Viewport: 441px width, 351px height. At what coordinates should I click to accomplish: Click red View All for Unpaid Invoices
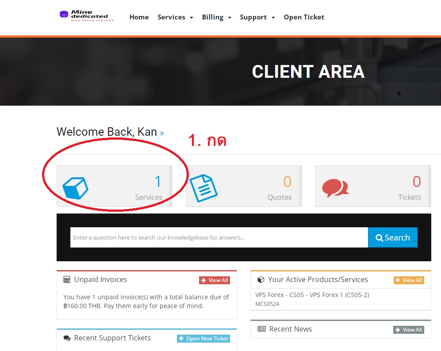pos(215,280)
